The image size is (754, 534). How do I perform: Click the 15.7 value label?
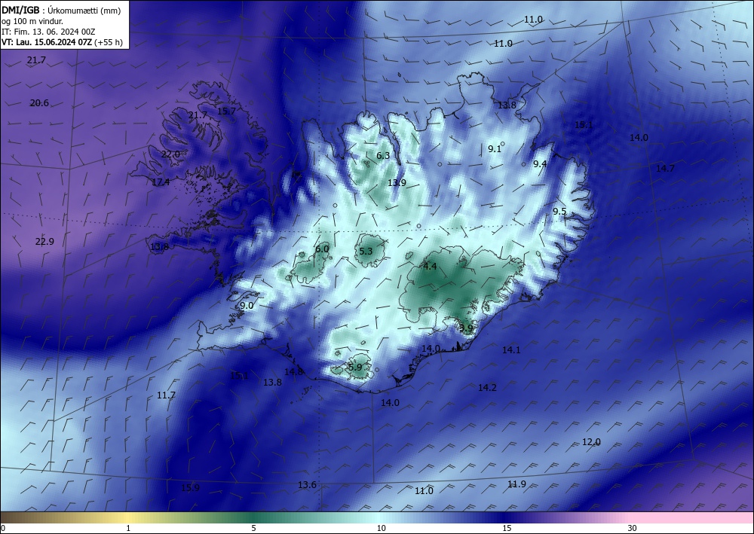click(226, 111)
